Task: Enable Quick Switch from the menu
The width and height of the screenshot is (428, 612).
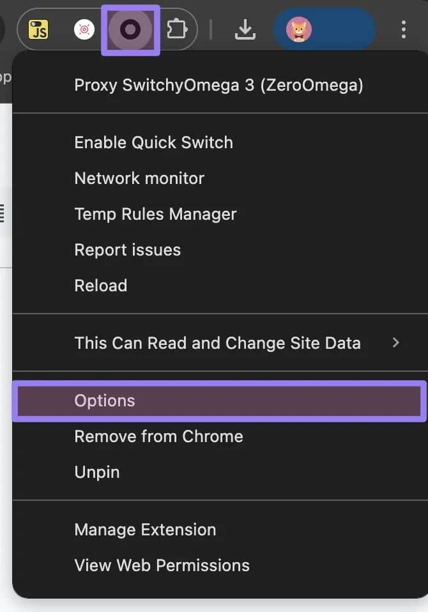Action: click(153, 142)
